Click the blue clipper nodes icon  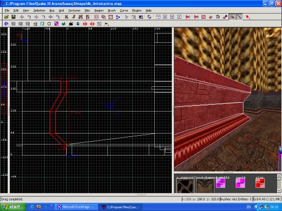(118, 17)
